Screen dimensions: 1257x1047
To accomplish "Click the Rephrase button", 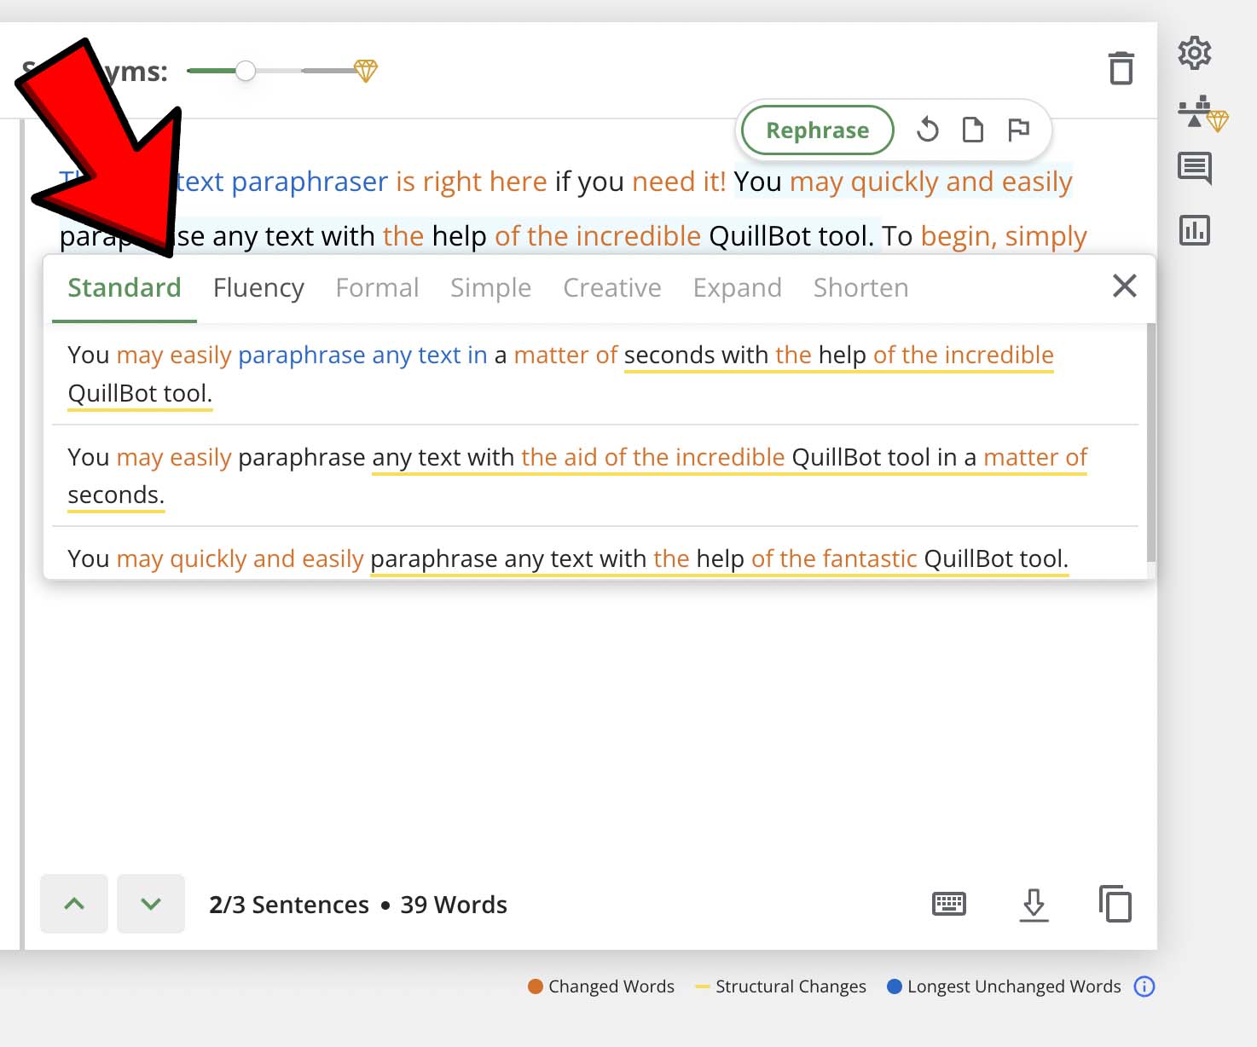I will point(816,130).
